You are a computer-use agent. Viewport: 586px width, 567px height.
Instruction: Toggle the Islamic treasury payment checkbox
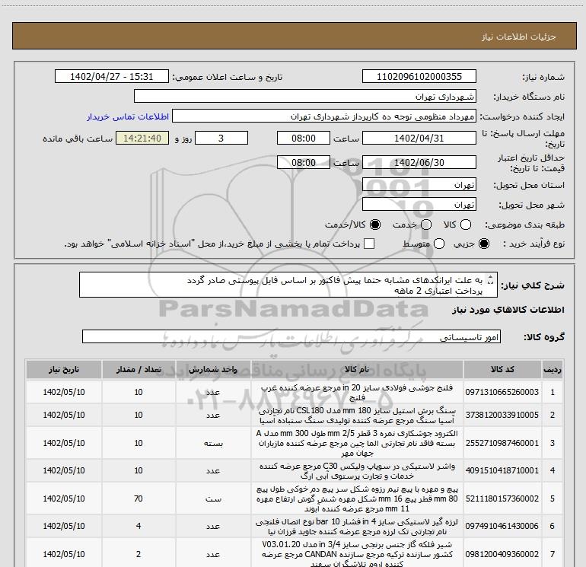[369, 244]
